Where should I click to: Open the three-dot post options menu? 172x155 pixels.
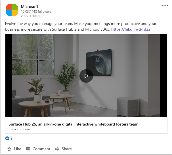[x=165, y=6]
